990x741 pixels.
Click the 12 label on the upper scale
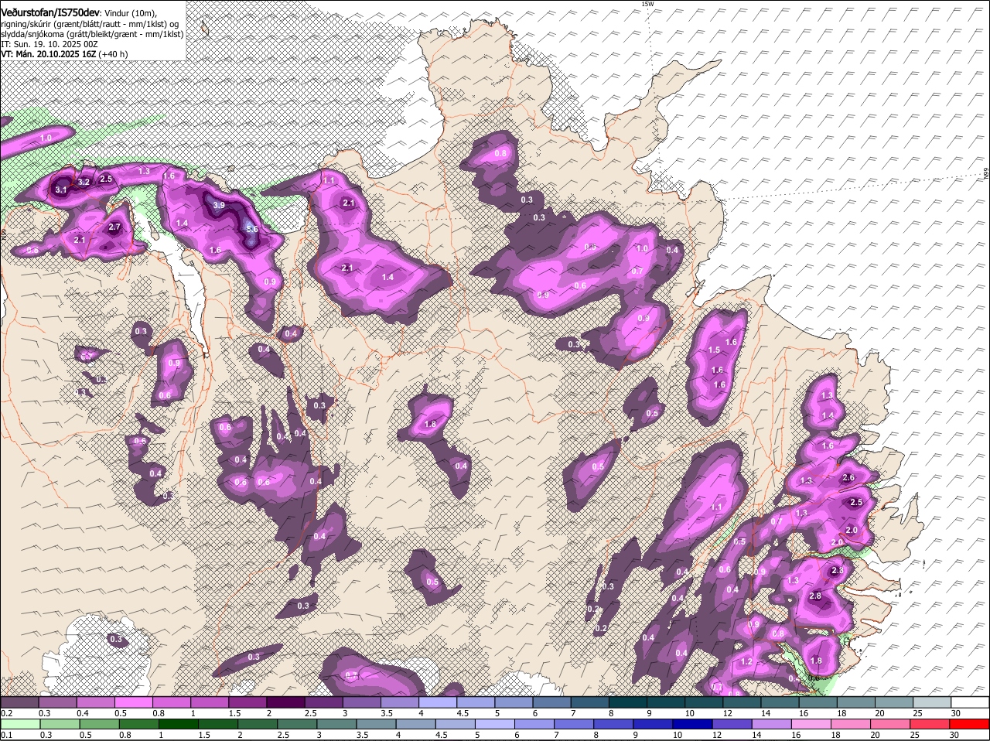[x=727, y=713]
